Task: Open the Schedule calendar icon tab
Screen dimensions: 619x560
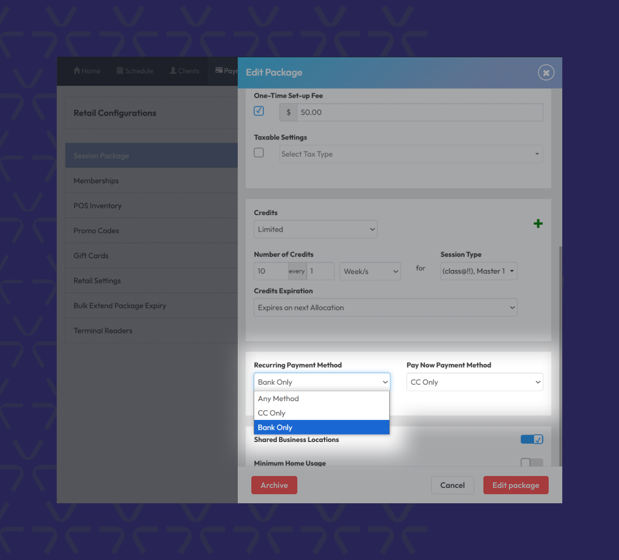Action: [120, 71]
